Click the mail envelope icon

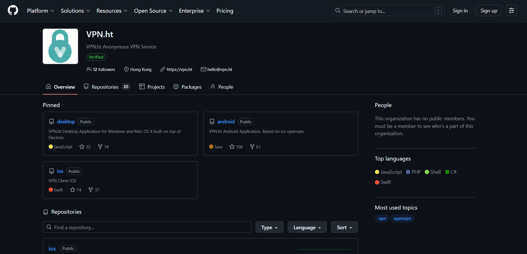click(x=203, y=69)
